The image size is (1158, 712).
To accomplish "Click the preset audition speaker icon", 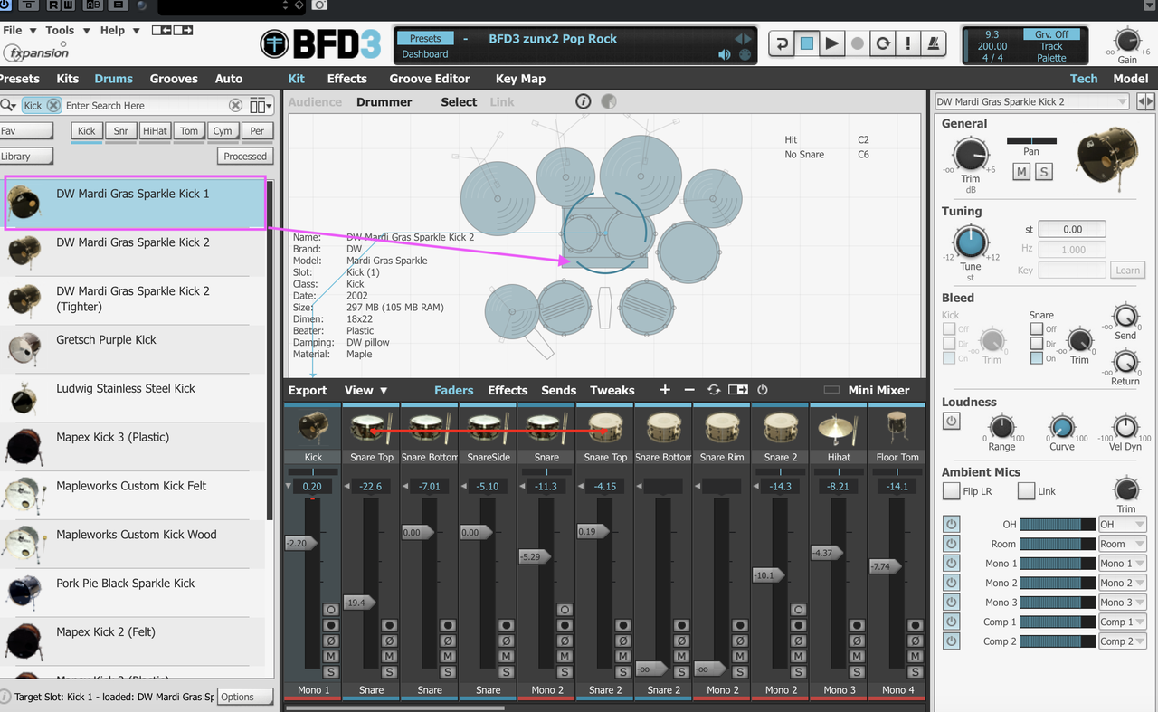I will [725, 54].
